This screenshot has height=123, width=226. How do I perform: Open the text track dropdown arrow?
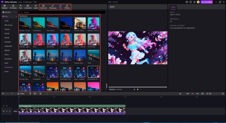point(37,94)
